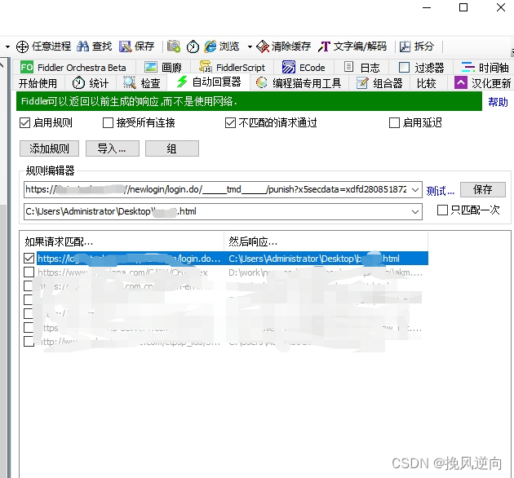Click the Group (组) button
514x478 pixels.
click(172, 148)
